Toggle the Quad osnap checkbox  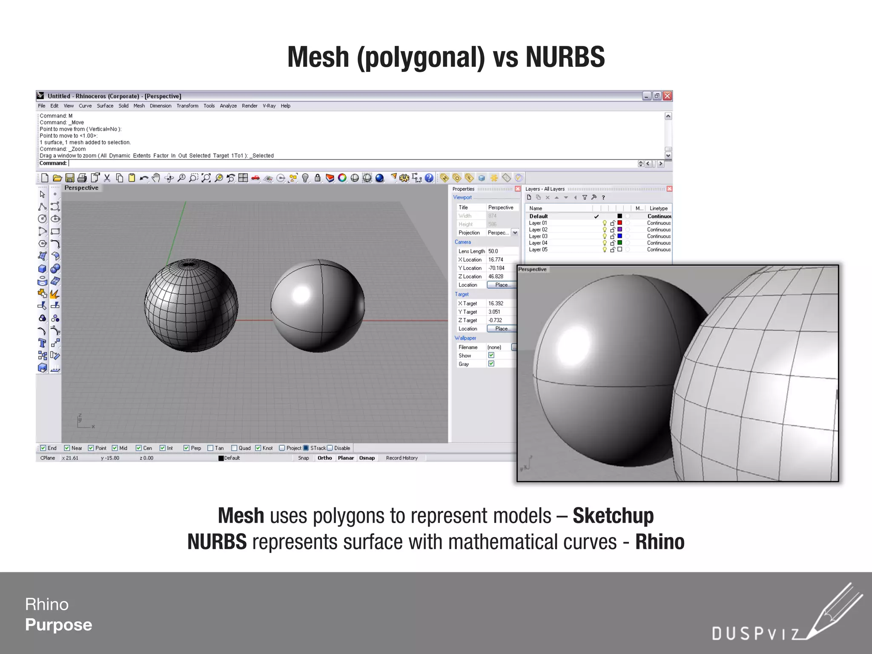click(x=234, y=448)
